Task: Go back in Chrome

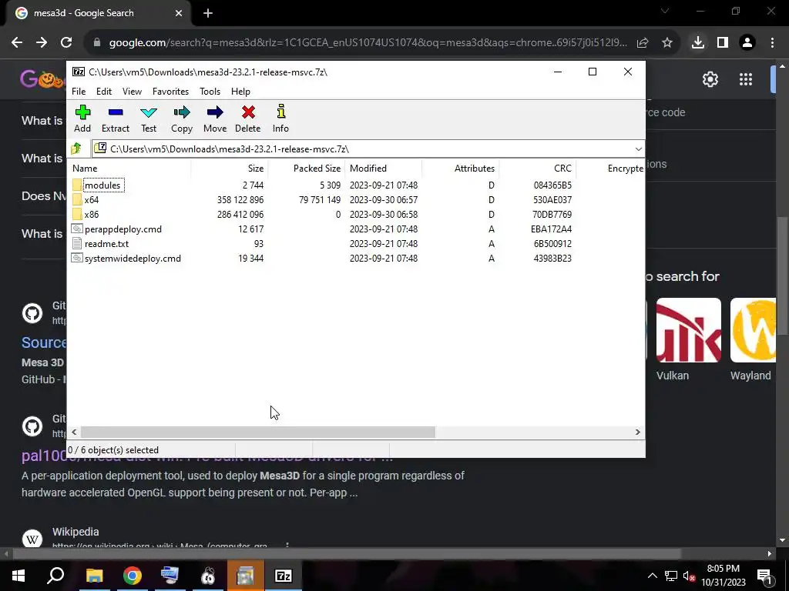Action: tap(17, 42)
